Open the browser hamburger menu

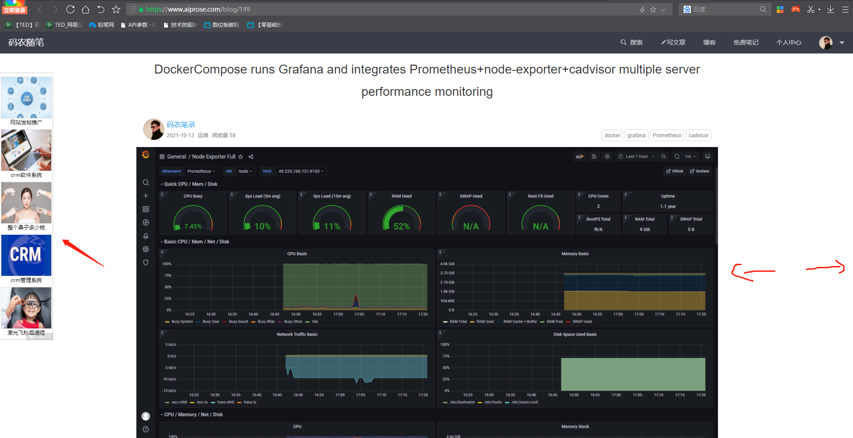click(x=845, y=9)
